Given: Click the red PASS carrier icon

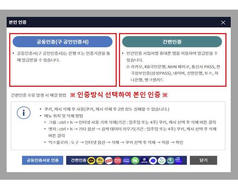Looking at the screenshot, I should (x=117, y=161).
